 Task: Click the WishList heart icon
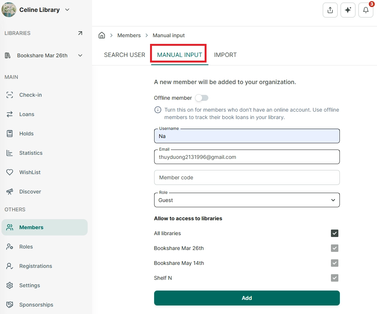click(10, 172)
